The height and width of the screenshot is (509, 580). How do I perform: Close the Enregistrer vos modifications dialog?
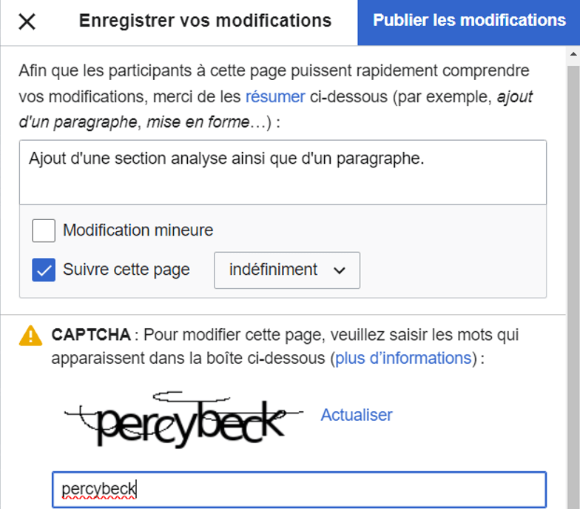point(27,21)
